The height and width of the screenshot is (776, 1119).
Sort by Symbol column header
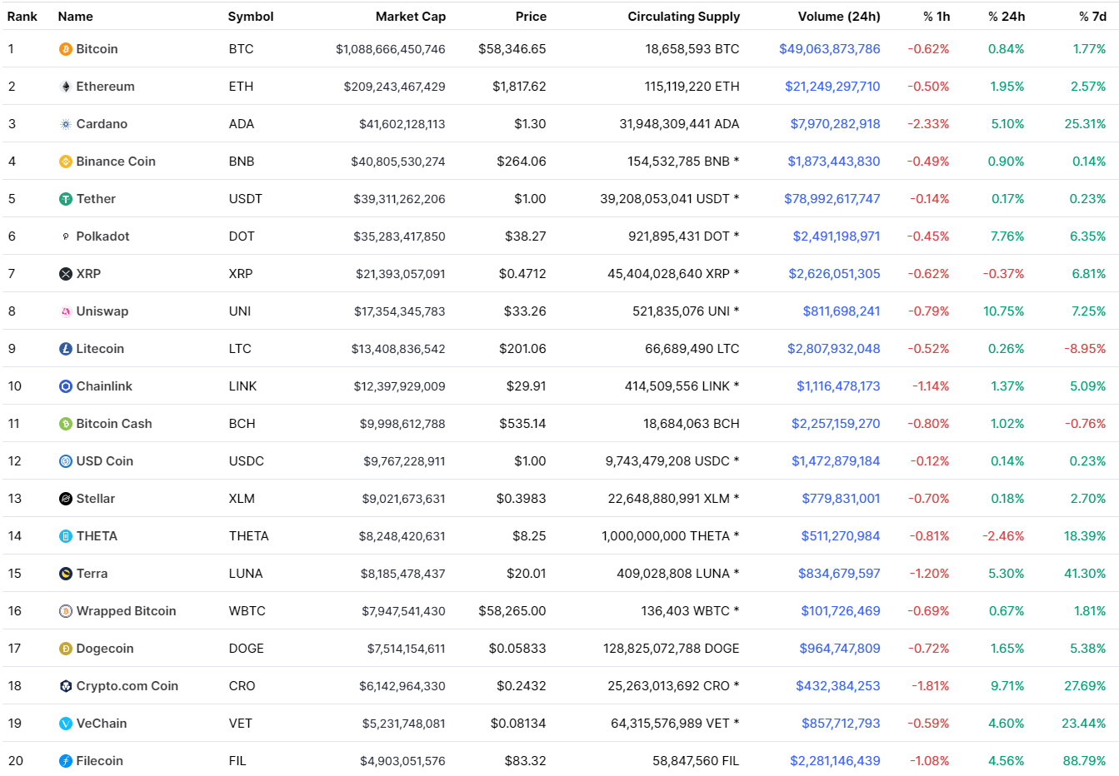click(251, 17)
